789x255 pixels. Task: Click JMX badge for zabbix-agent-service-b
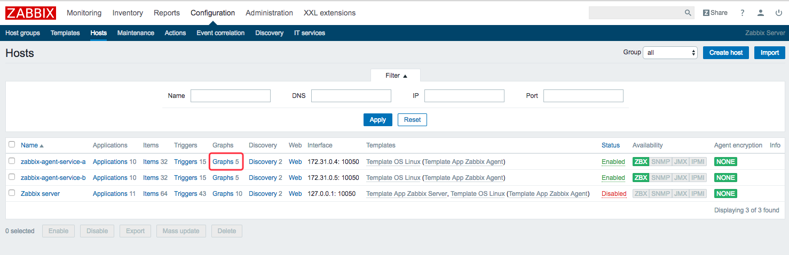coord(680,178)
